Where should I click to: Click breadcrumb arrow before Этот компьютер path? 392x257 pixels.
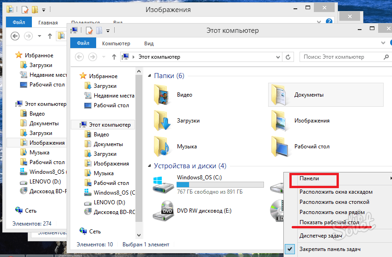coord(134,57)
